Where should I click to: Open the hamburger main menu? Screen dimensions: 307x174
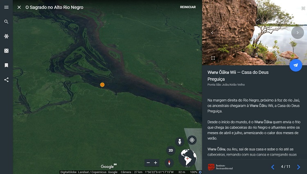[6, 7]
